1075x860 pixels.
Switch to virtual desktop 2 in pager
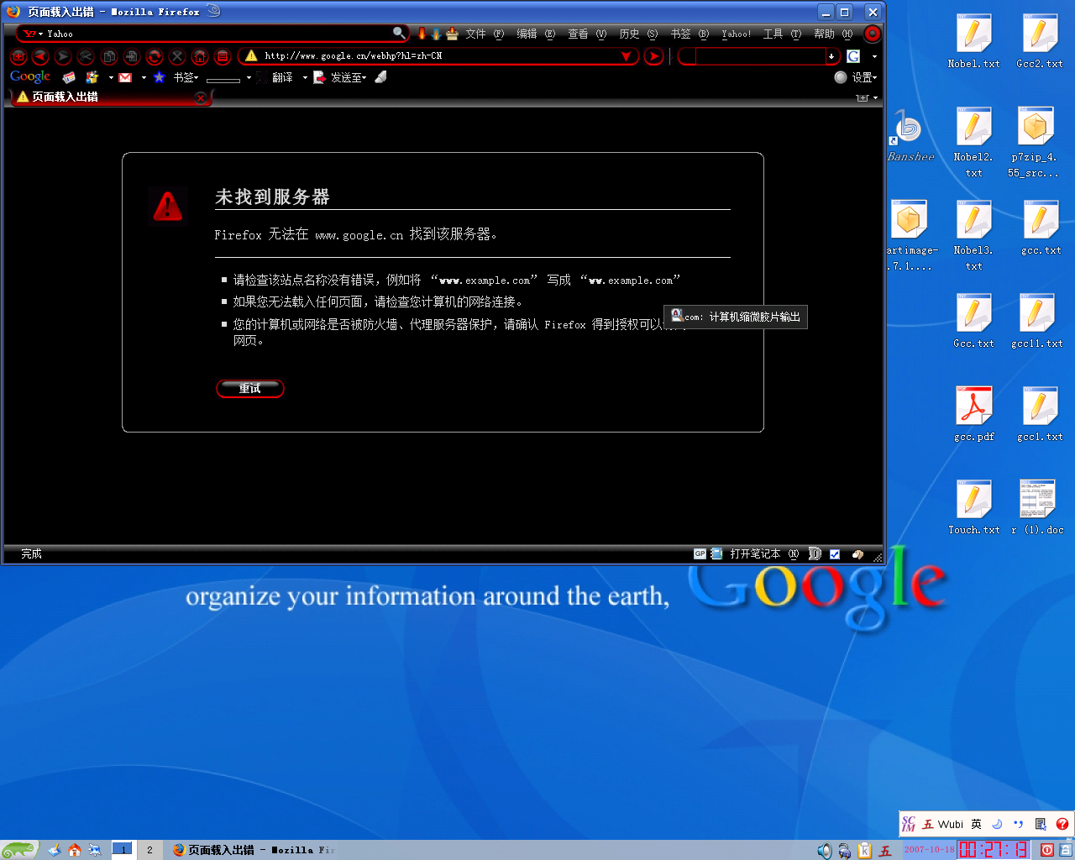click(x=149, y=850)
